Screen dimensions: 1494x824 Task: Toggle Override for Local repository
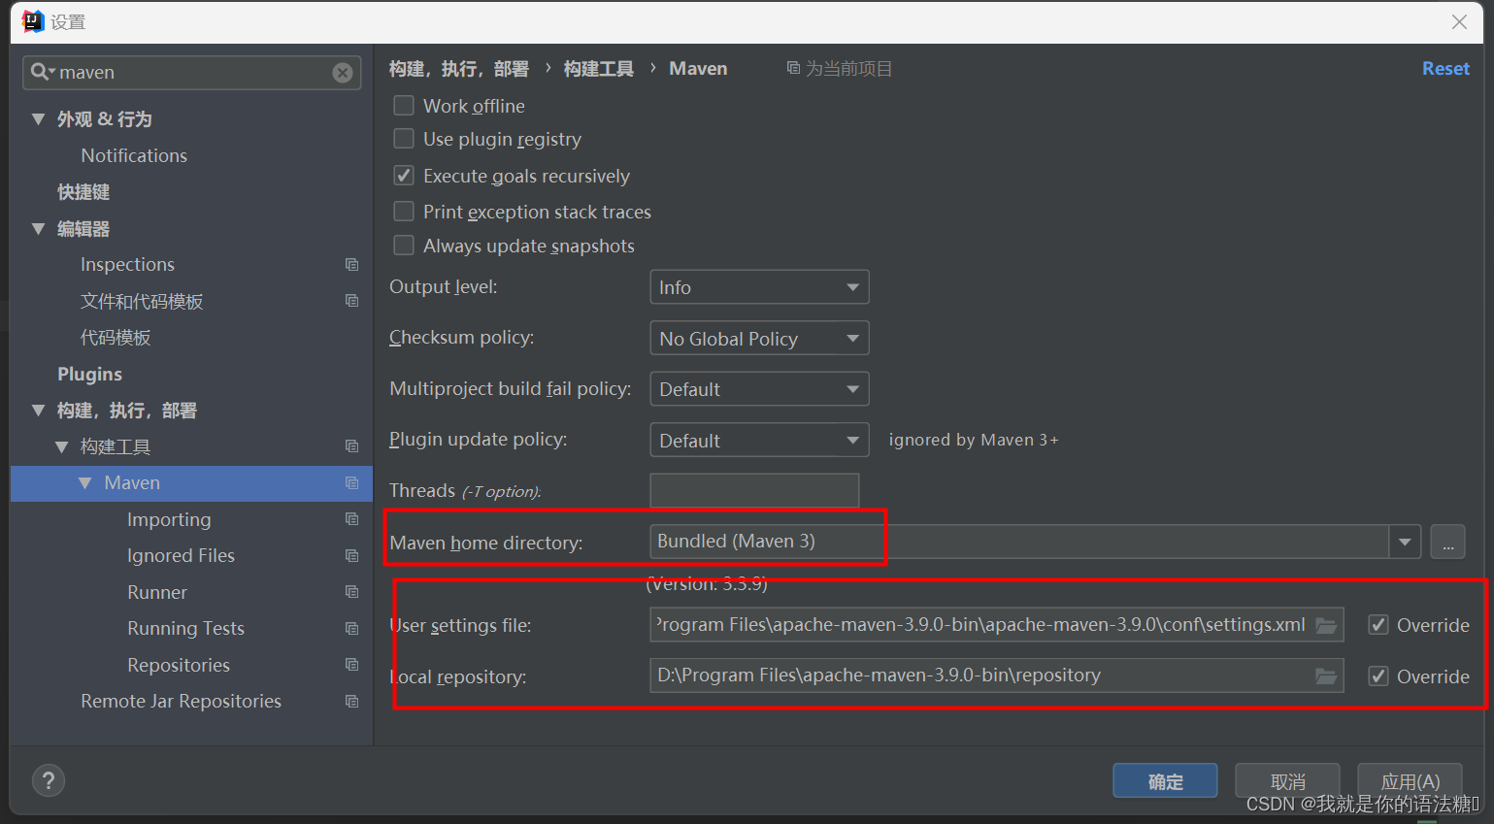coord(1378,676)
